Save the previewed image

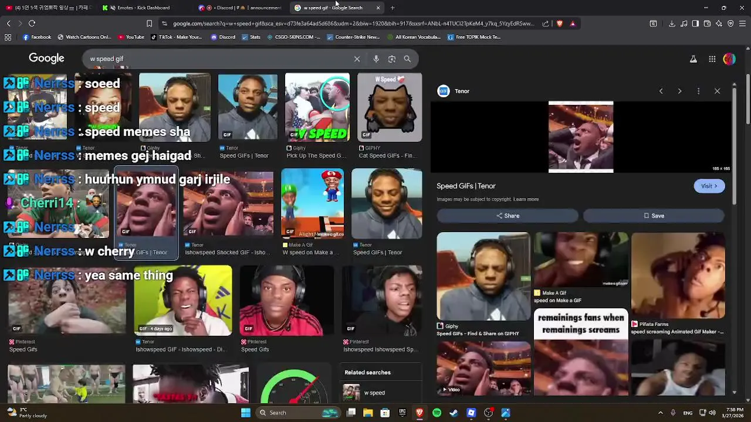click(x=654, y=216)
